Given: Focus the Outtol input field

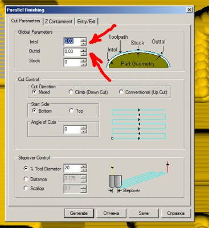Looking at the screenshot, I should (72, 52).
